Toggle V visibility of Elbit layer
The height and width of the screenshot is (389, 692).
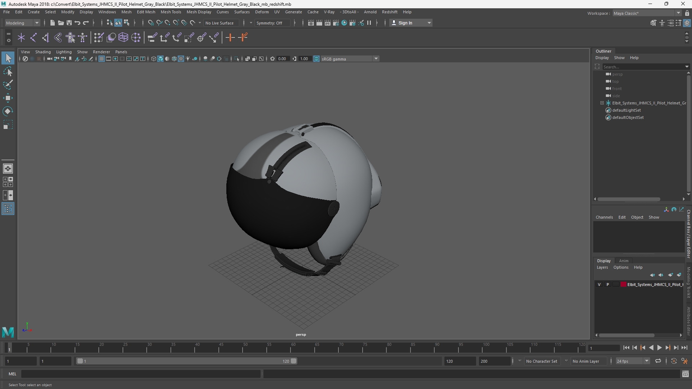(x=599, y=285)
